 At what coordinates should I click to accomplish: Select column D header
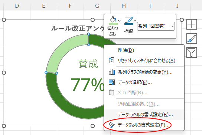[x=17, y=6]
